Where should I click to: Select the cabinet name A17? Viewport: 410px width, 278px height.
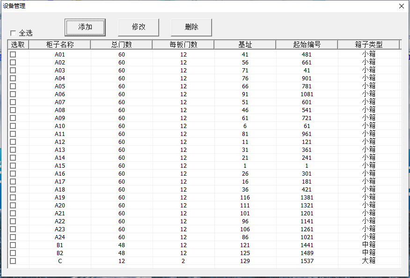point(60,182)
